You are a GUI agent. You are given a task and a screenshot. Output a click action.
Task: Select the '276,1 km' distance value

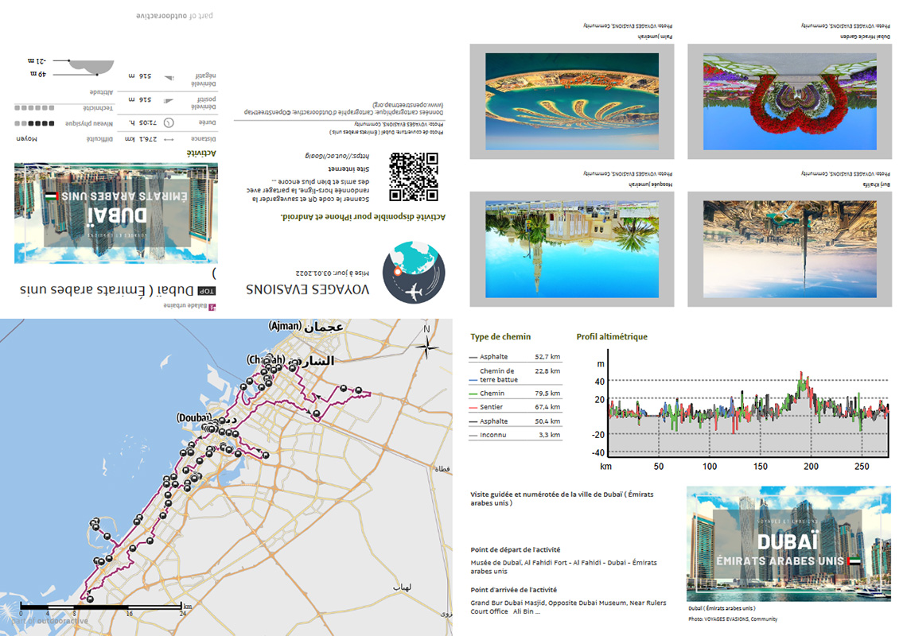tap(141, 139)
